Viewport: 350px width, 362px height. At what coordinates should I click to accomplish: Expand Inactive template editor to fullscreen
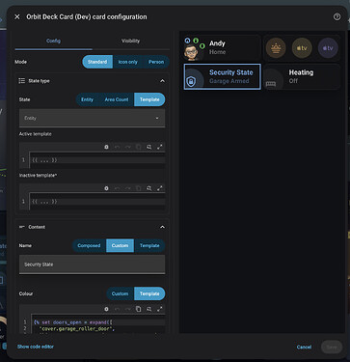pyautogui.click(x=160, y=188)
